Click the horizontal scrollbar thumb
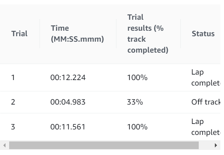 [104, 145]
